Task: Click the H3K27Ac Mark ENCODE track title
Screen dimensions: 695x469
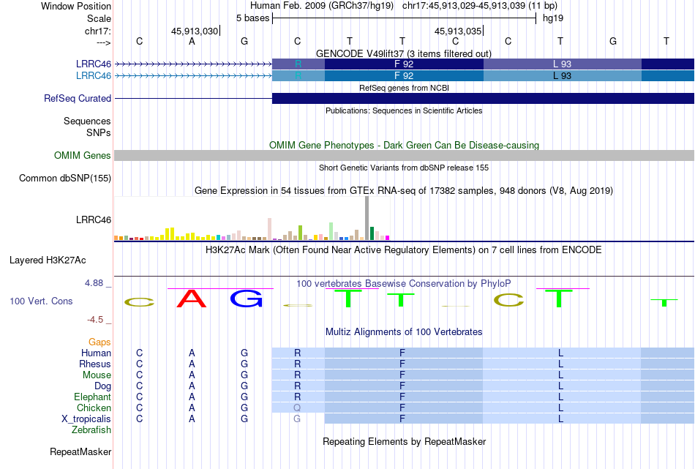Action: pyautogui.click(x=404, y=249)
